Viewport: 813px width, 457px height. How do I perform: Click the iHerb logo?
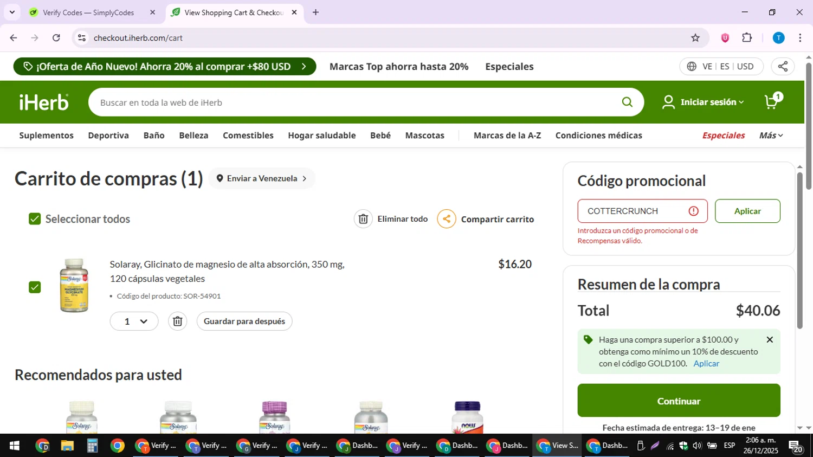pyautogui.click(x=44, y=102)
